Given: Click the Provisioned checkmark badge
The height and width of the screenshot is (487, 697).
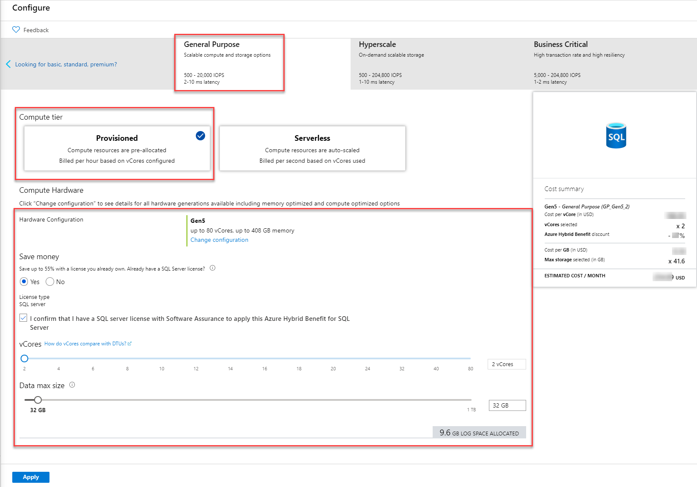Looking at the screenshot, I should [x=200, y=136].
